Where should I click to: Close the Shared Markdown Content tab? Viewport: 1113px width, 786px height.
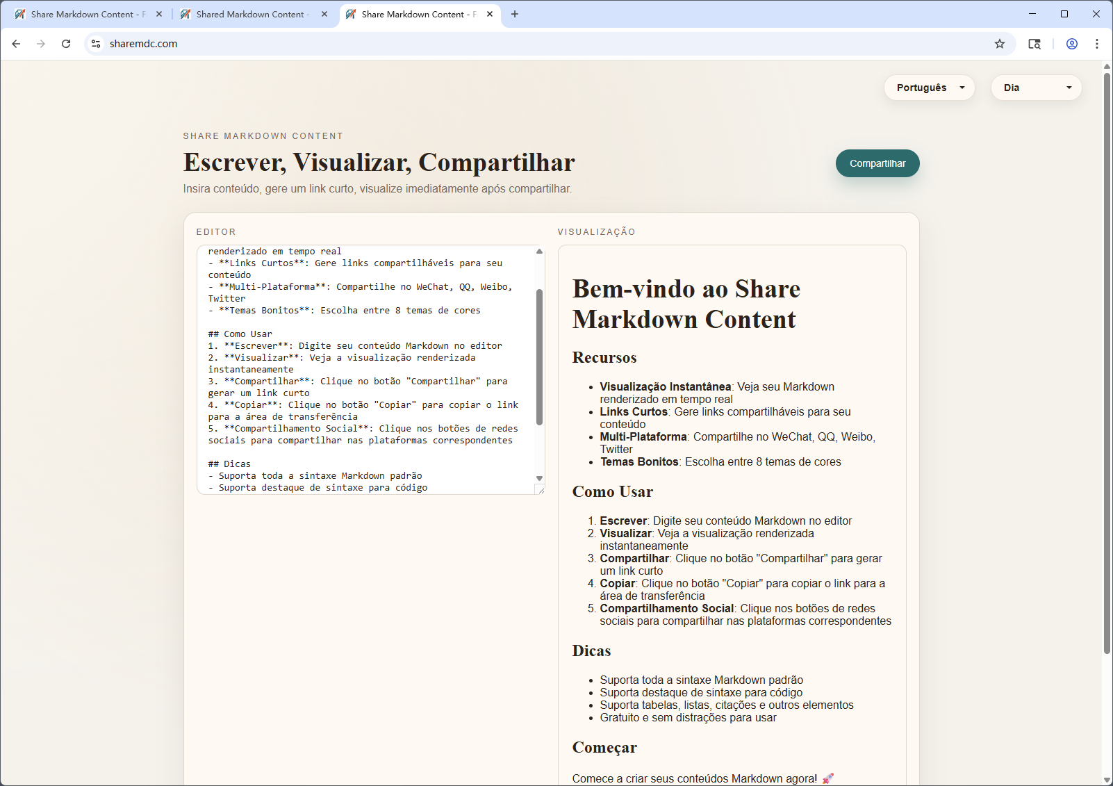324,14
